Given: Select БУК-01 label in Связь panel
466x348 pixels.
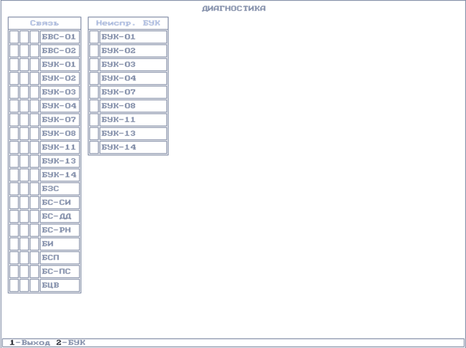Looking at the screenshot, I should pos(60,64).
